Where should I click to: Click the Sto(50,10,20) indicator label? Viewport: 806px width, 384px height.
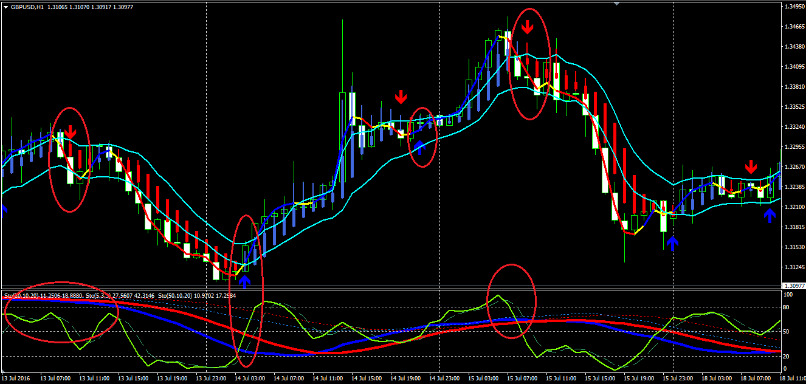coord(175,295)
